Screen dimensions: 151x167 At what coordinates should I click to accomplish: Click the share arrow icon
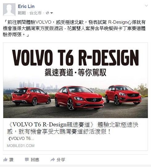(x=52, y=160)
